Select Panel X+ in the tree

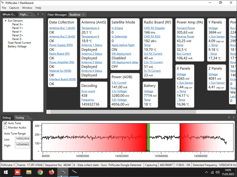[x=17, y=24]
